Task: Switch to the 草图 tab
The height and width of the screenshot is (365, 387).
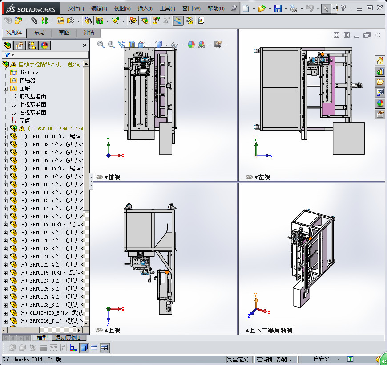Action: click(x=64, y=33)
